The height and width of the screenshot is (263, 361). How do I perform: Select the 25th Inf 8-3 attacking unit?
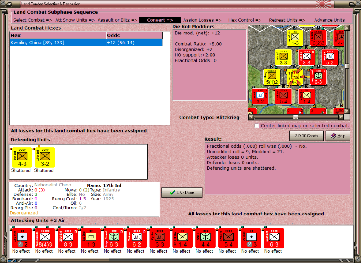click(x=68, y=238)
